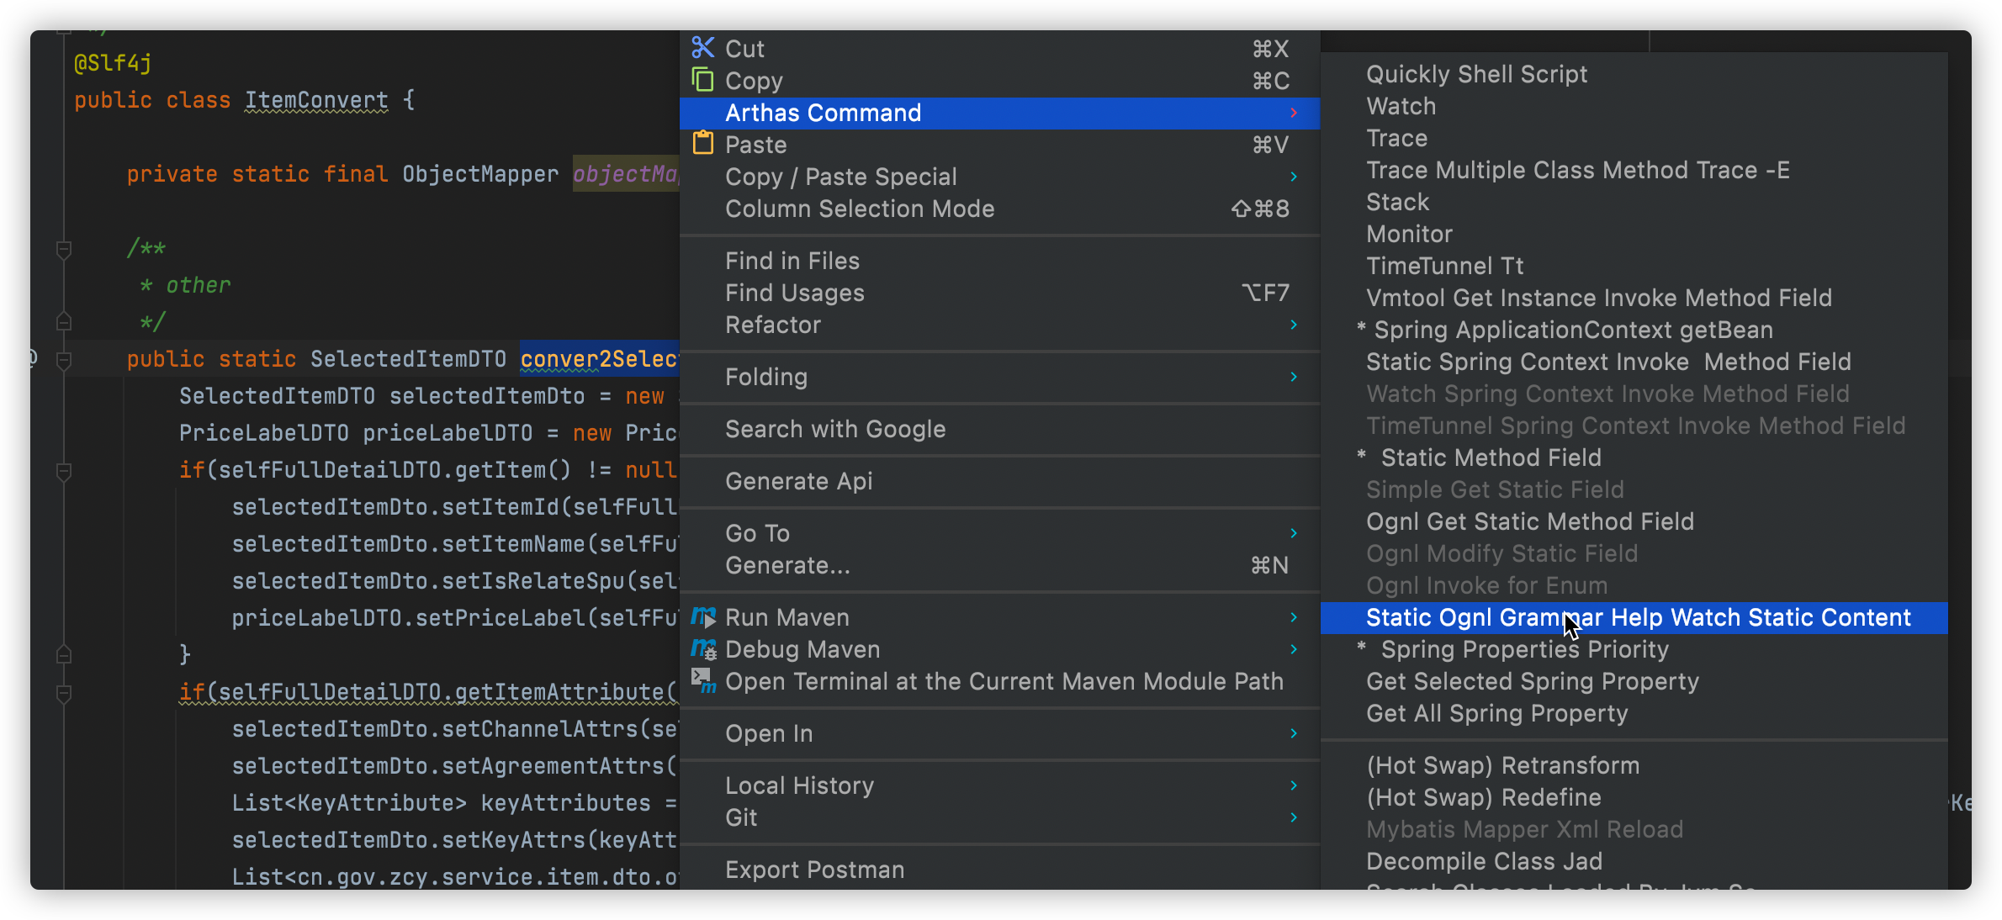Choose Copy from the context menu
Image resolution: width=2002 pixels, height=920 pixels.
tap(999, 81)
